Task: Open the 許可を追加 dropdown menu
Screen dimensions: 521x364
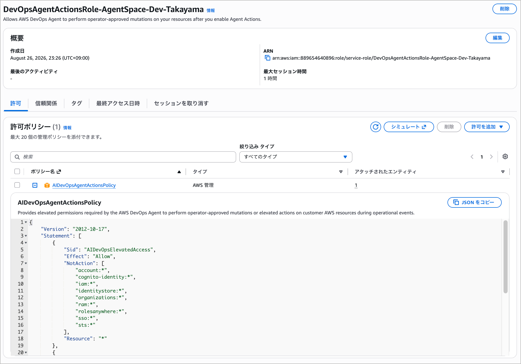Action: 487,127
